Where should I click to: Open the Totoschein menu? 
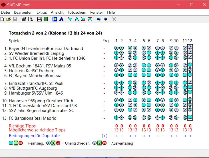(77, 12)
